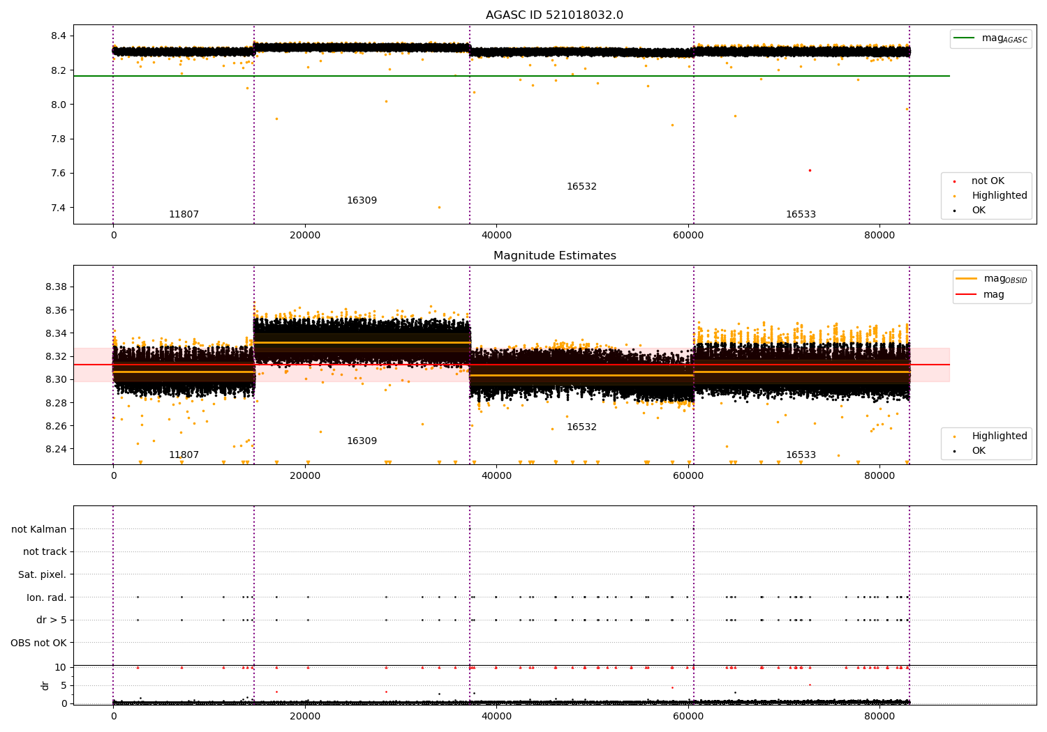The width and height of the screenshot is (1047, 732).
Task: Click obsid label 16309 in the Magnitude Estimates plot
Action: coord(362,441)
